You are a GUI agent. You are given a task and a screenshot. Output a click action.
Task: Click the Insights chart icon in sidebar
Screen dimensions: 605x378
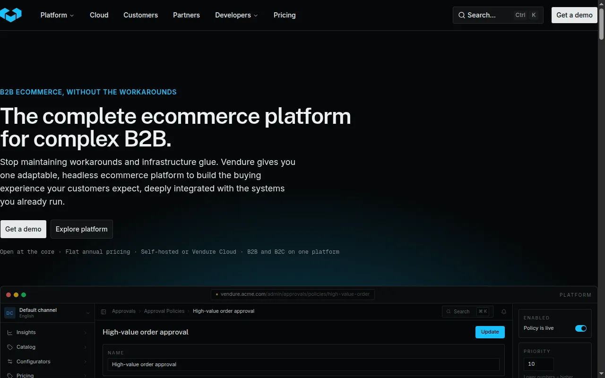pos(10,333)
